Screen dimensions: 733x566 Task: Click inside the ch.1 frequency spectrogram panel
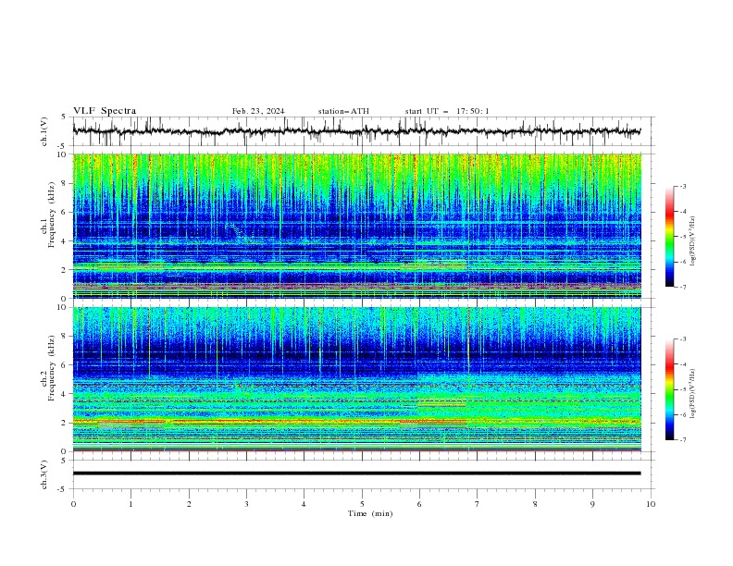tap(356, 226)
